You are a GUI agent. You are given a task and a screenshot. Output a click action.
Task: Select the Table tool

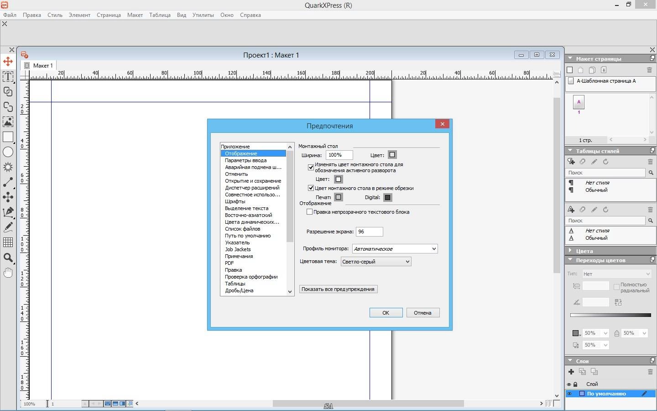click(8, 242)
